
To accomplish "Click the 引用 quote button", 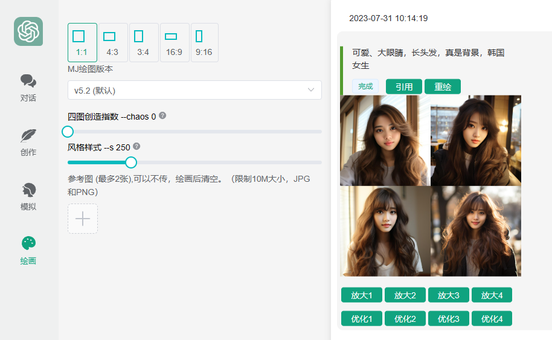I will click(x=404, y=86).
